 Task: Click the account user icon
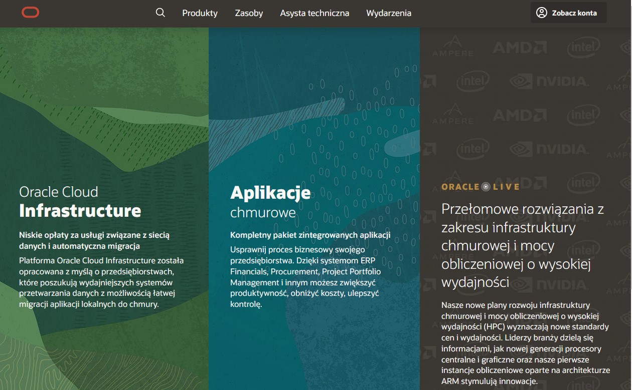pyautogui.click(x=542, y=13)
